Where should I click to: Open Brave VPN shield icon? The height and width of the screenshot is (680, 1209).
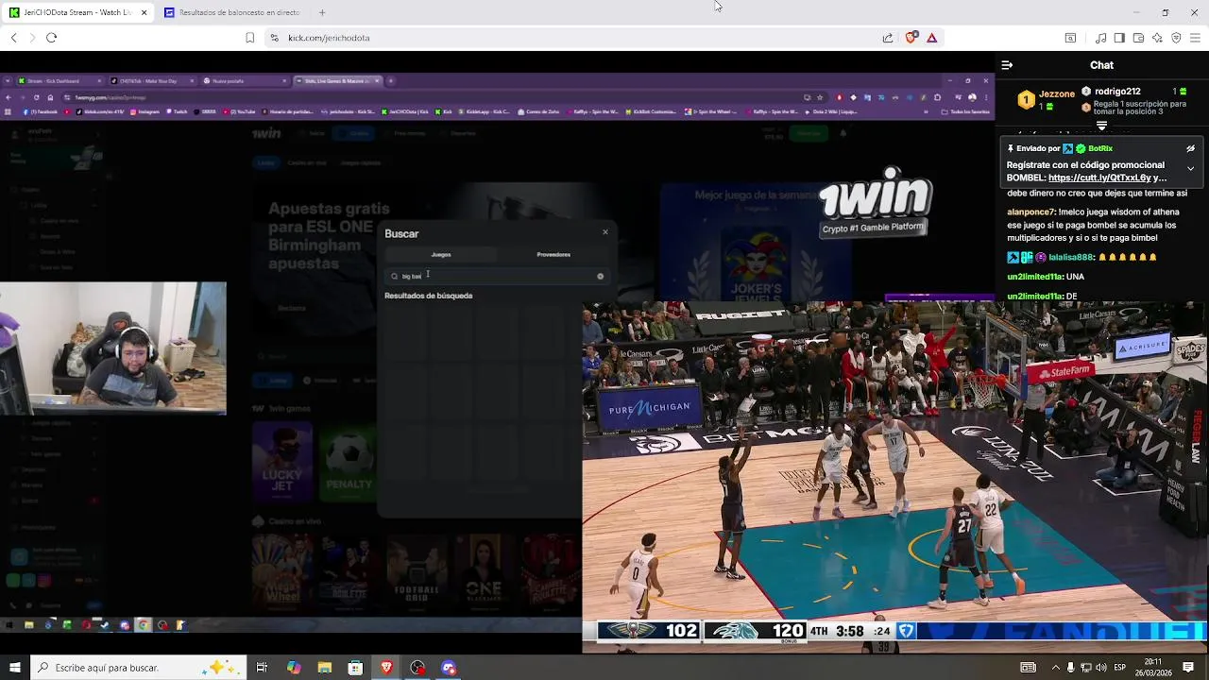1176,38
